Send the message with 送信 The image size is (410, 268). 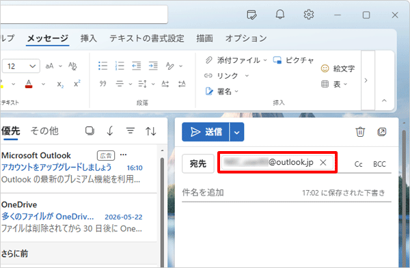click(x=206, y=132)
